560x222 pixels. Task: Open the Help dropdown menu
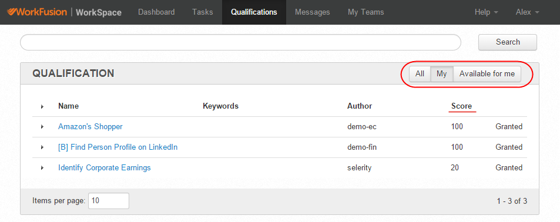486,12
